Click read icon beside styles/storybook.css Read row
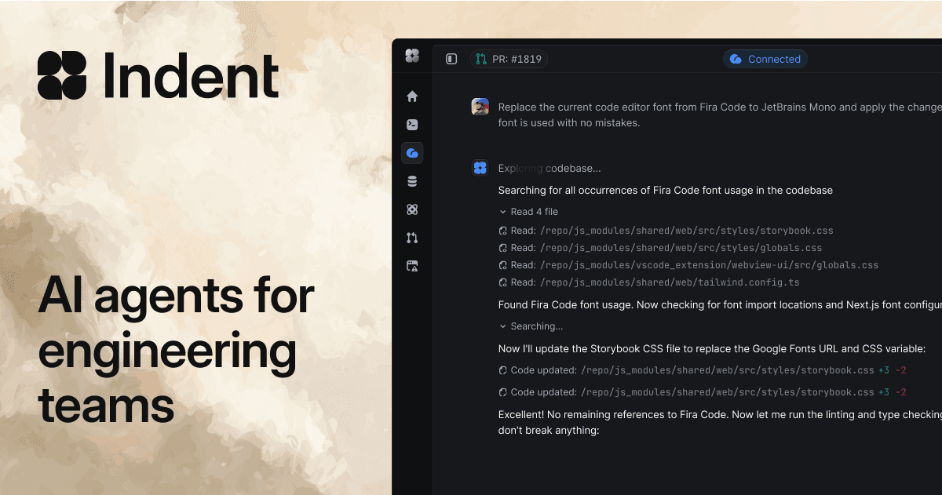Viewport: 942px width, 495px height. click(502, 231)
